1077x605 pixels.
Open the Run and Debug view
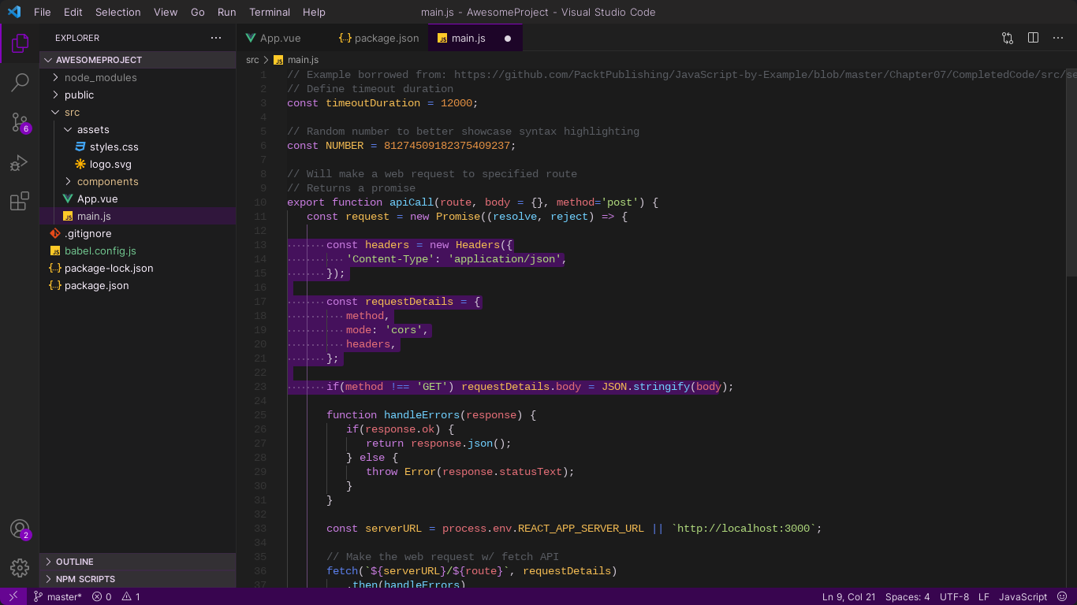point(20,162)
